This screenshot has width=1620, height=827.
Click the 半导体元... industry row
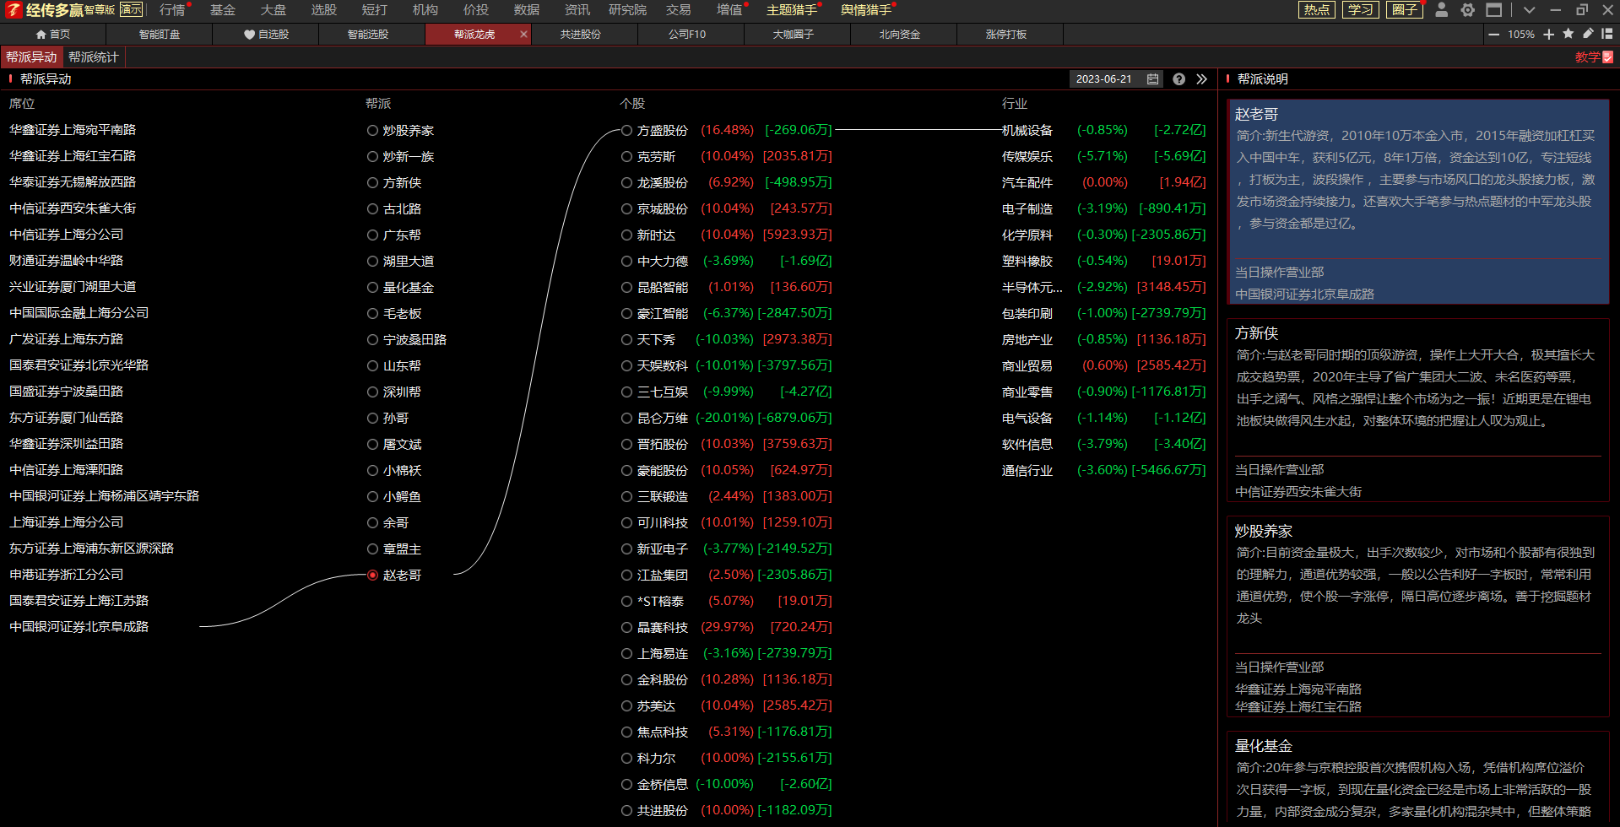click(1103, 287)
